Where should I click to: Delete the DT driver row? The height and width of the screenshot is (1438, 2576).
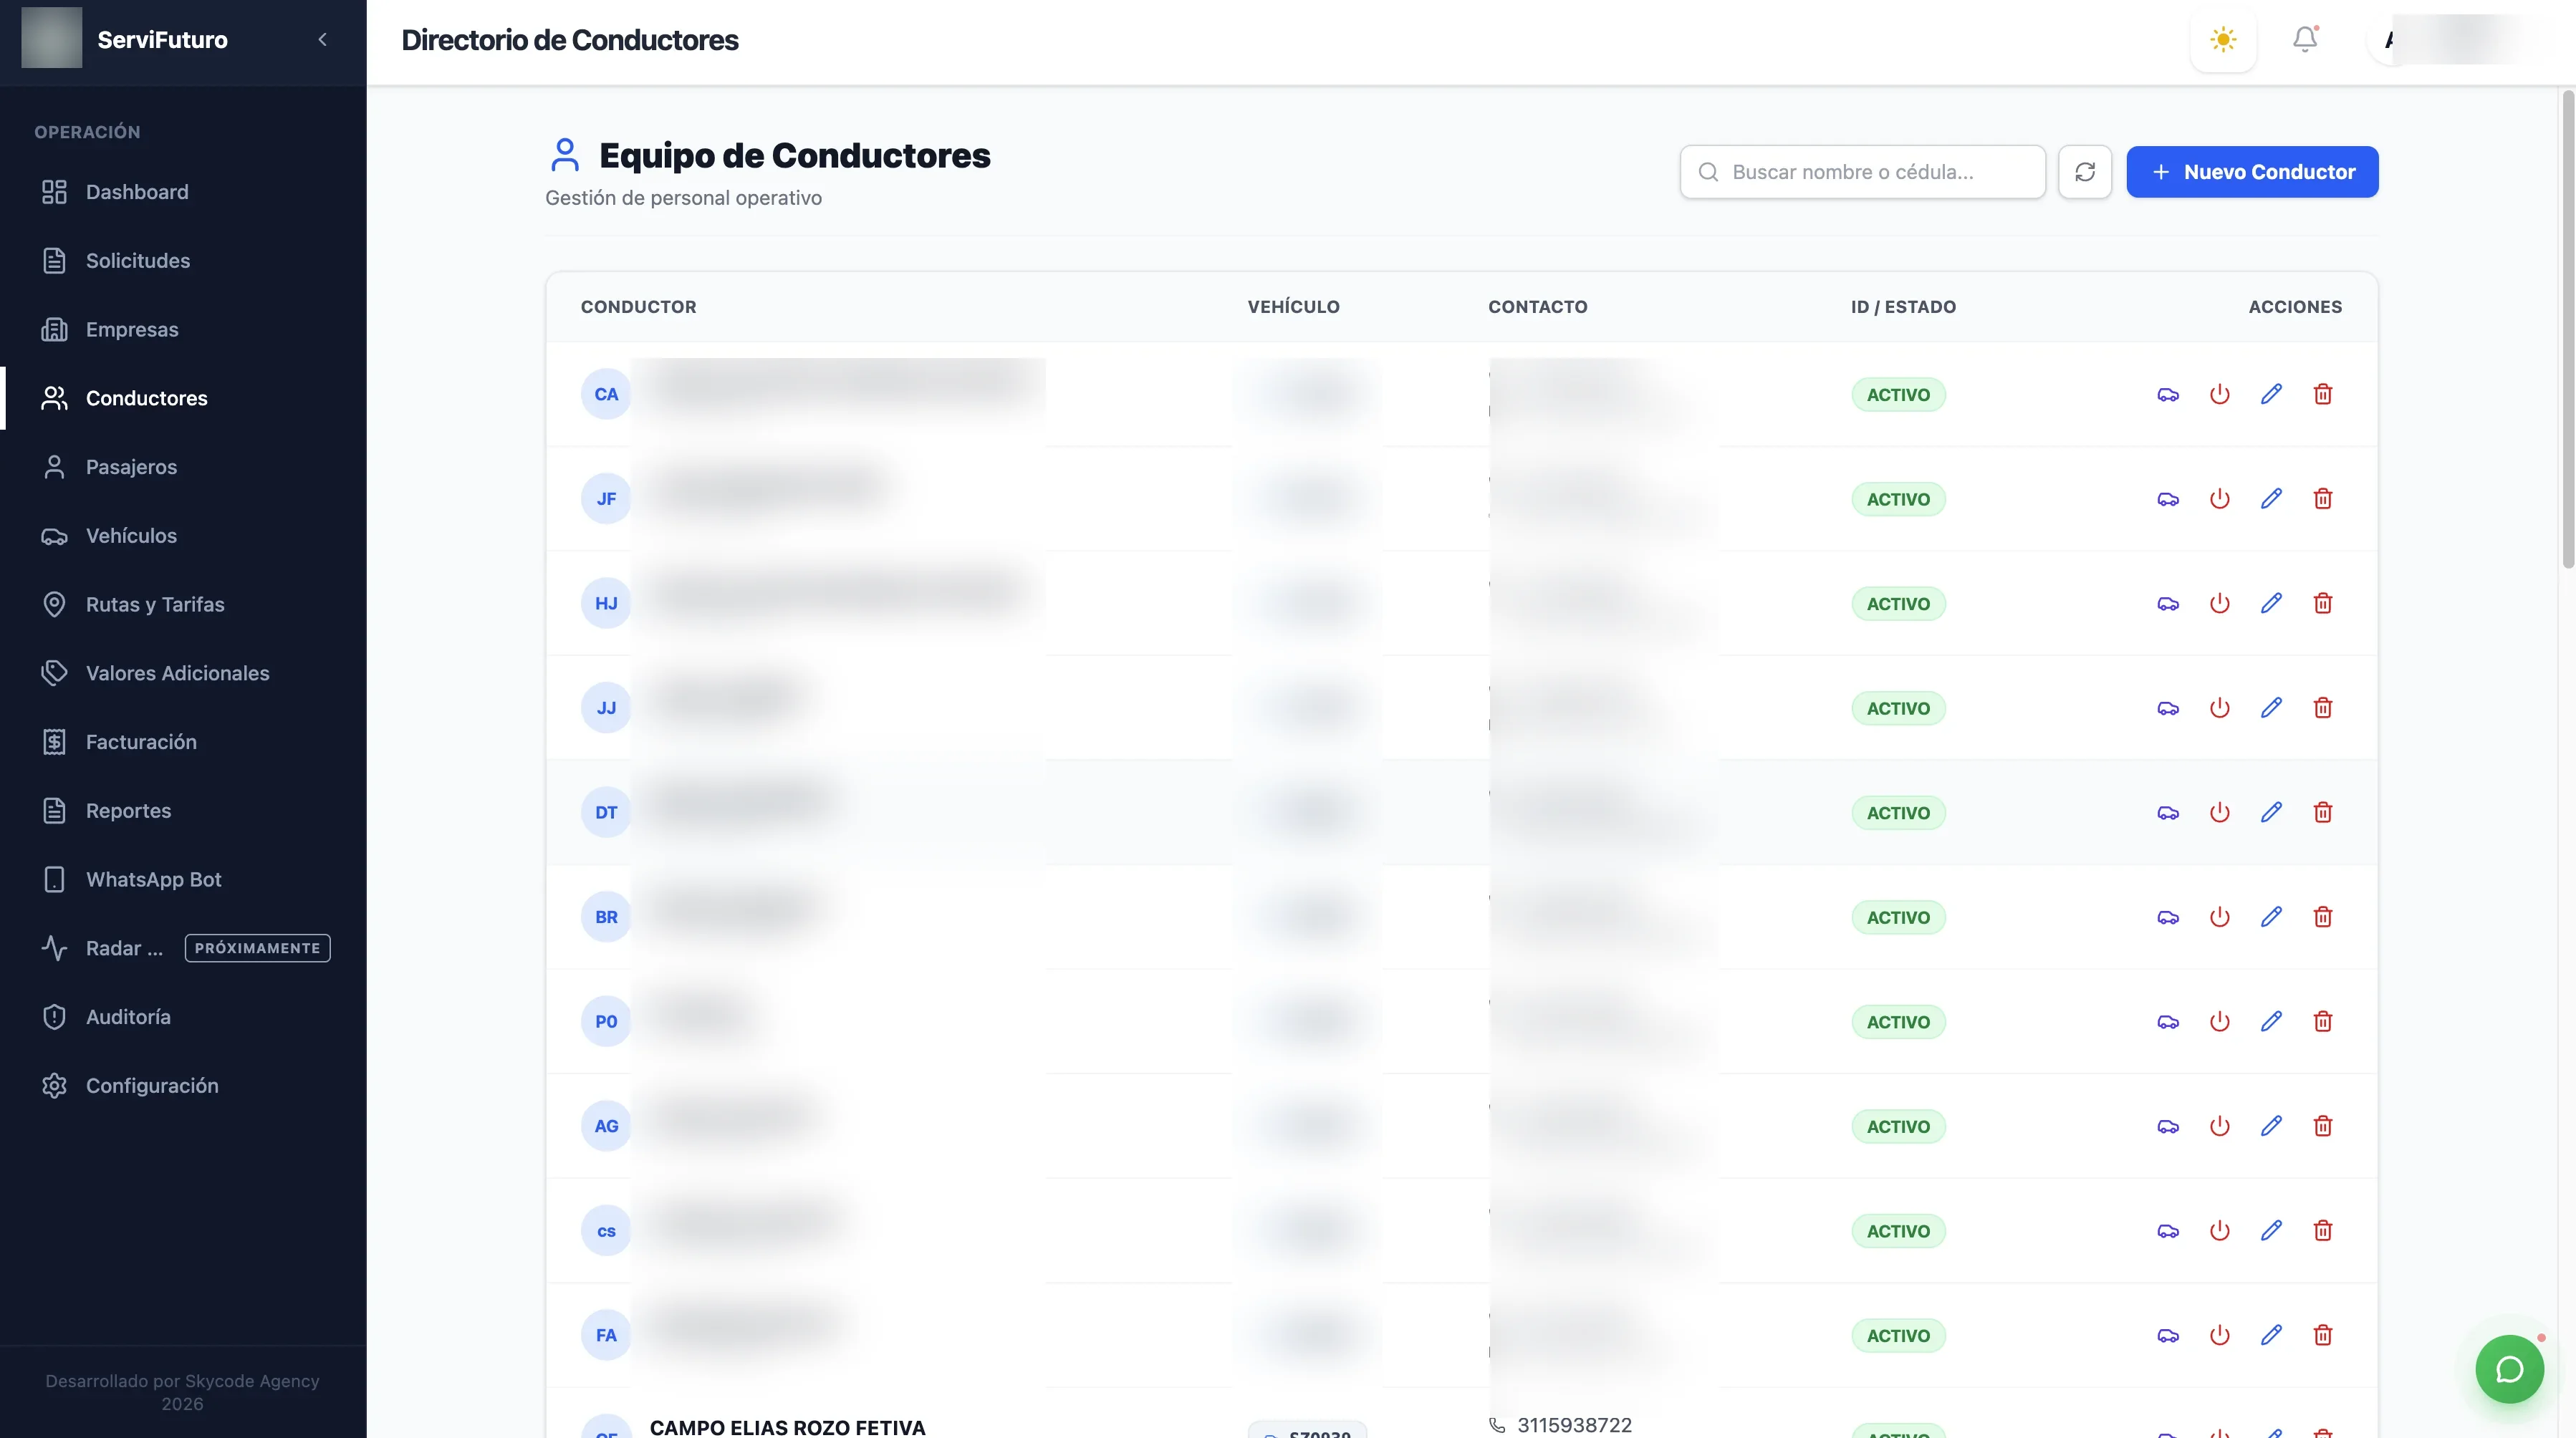point(2323,812)
